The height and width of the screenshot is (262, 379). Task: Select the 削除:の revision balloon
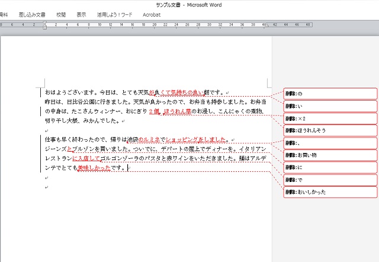pyautogui.click(x=330, y=94)
